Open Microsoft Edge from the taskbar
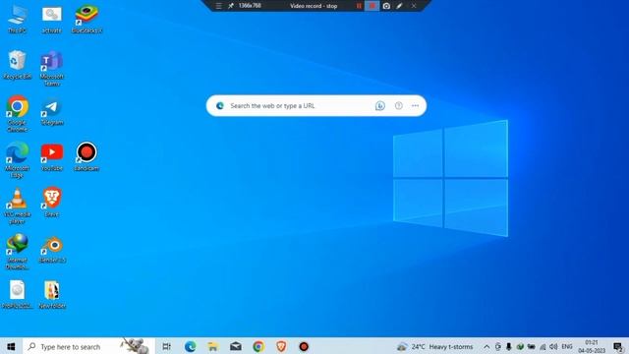The width and height of the screenshot is (629, 354). coord(190,346)
